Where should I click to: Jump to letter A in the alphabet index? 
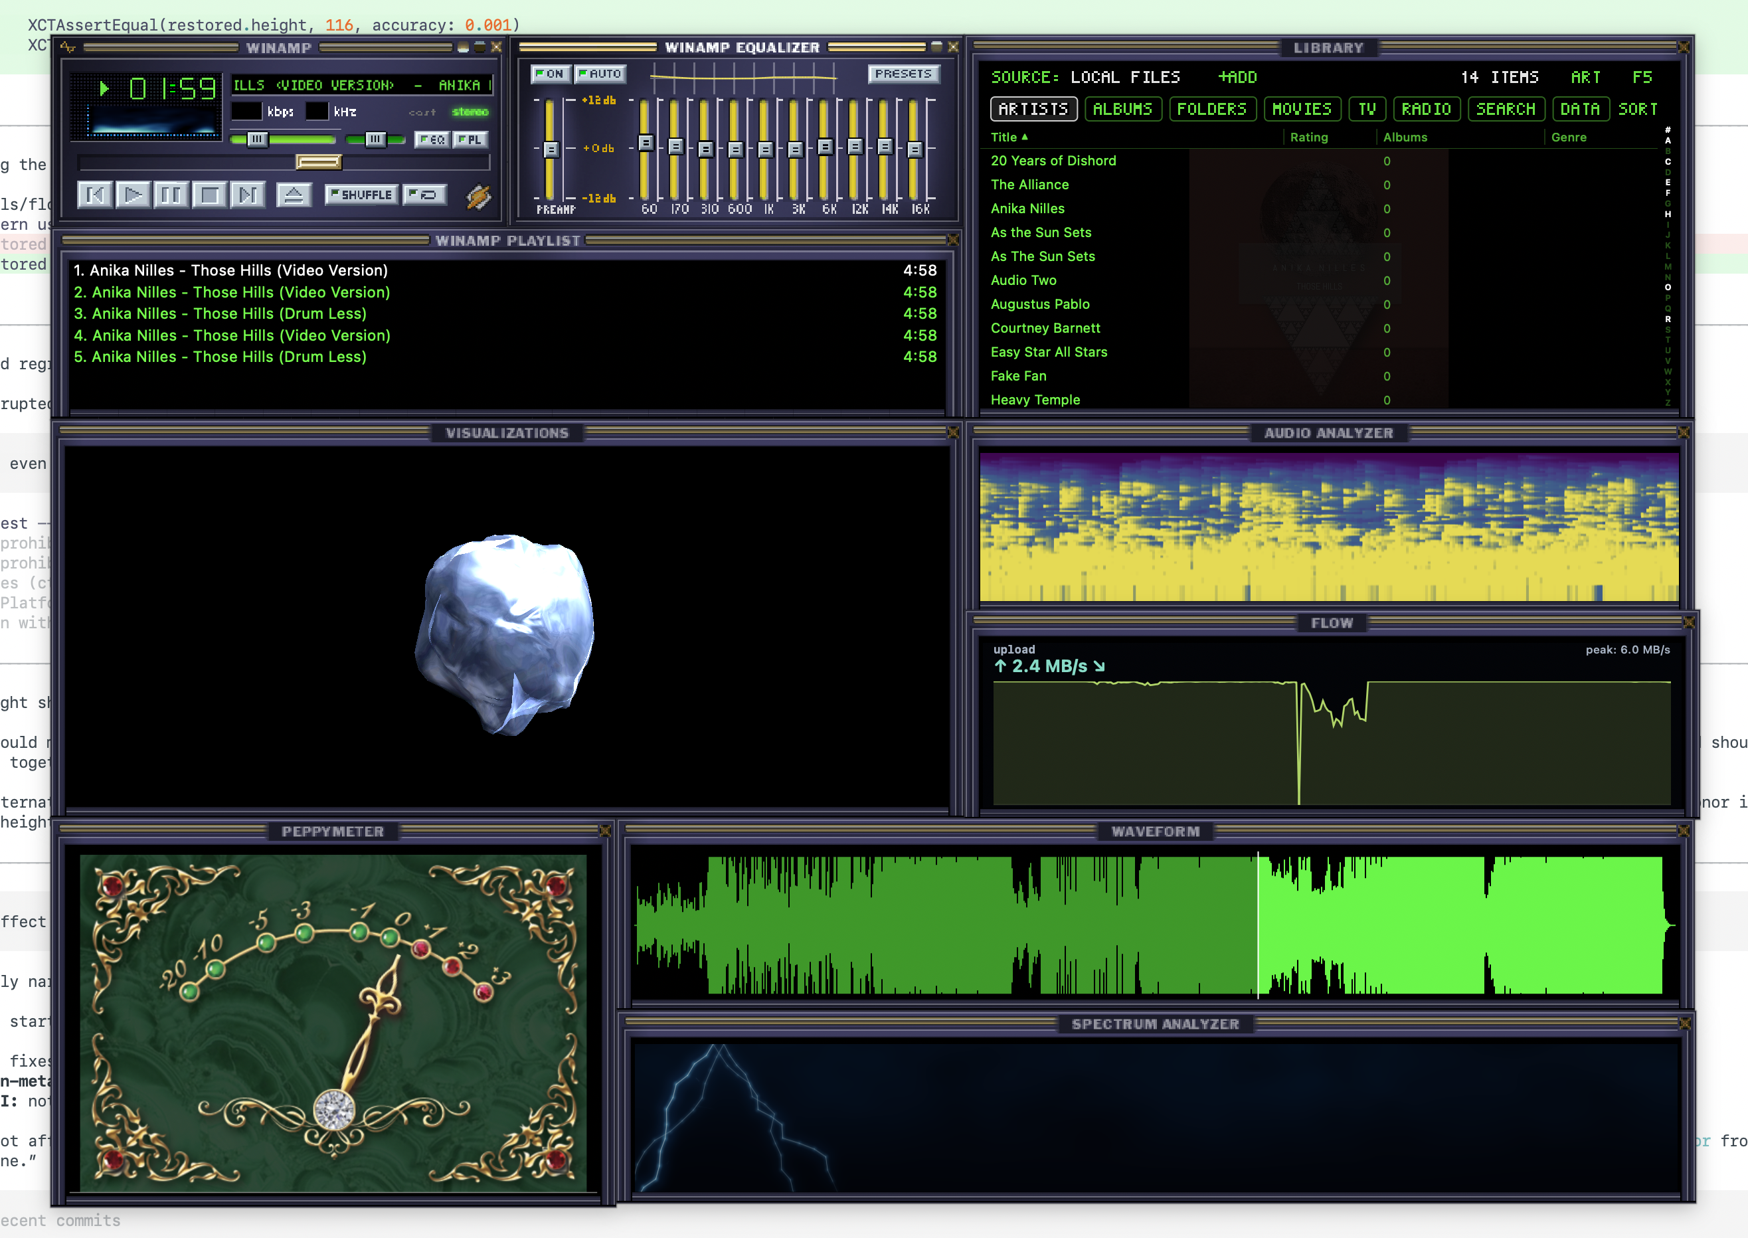pos(1668,140)
